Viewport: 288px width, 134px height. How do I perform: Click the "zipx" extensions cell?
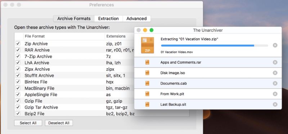click(x=110, y=69)
